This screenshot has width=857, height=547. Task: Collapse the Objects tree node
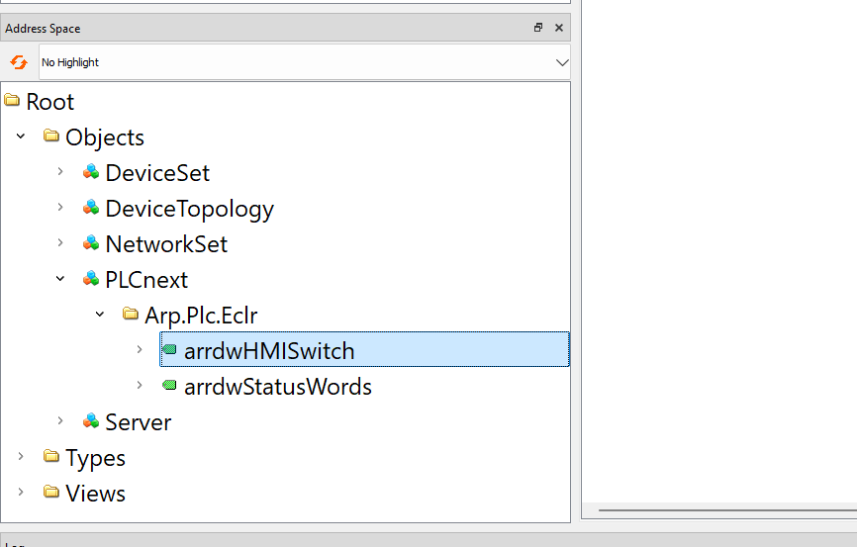(21, 137)
